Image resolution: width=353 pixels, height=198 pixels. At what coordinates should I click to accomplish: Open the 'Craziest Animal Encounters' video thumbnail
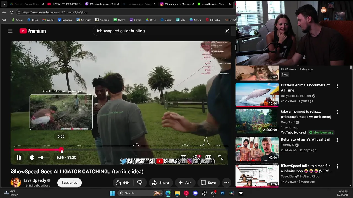coord(257,95)
